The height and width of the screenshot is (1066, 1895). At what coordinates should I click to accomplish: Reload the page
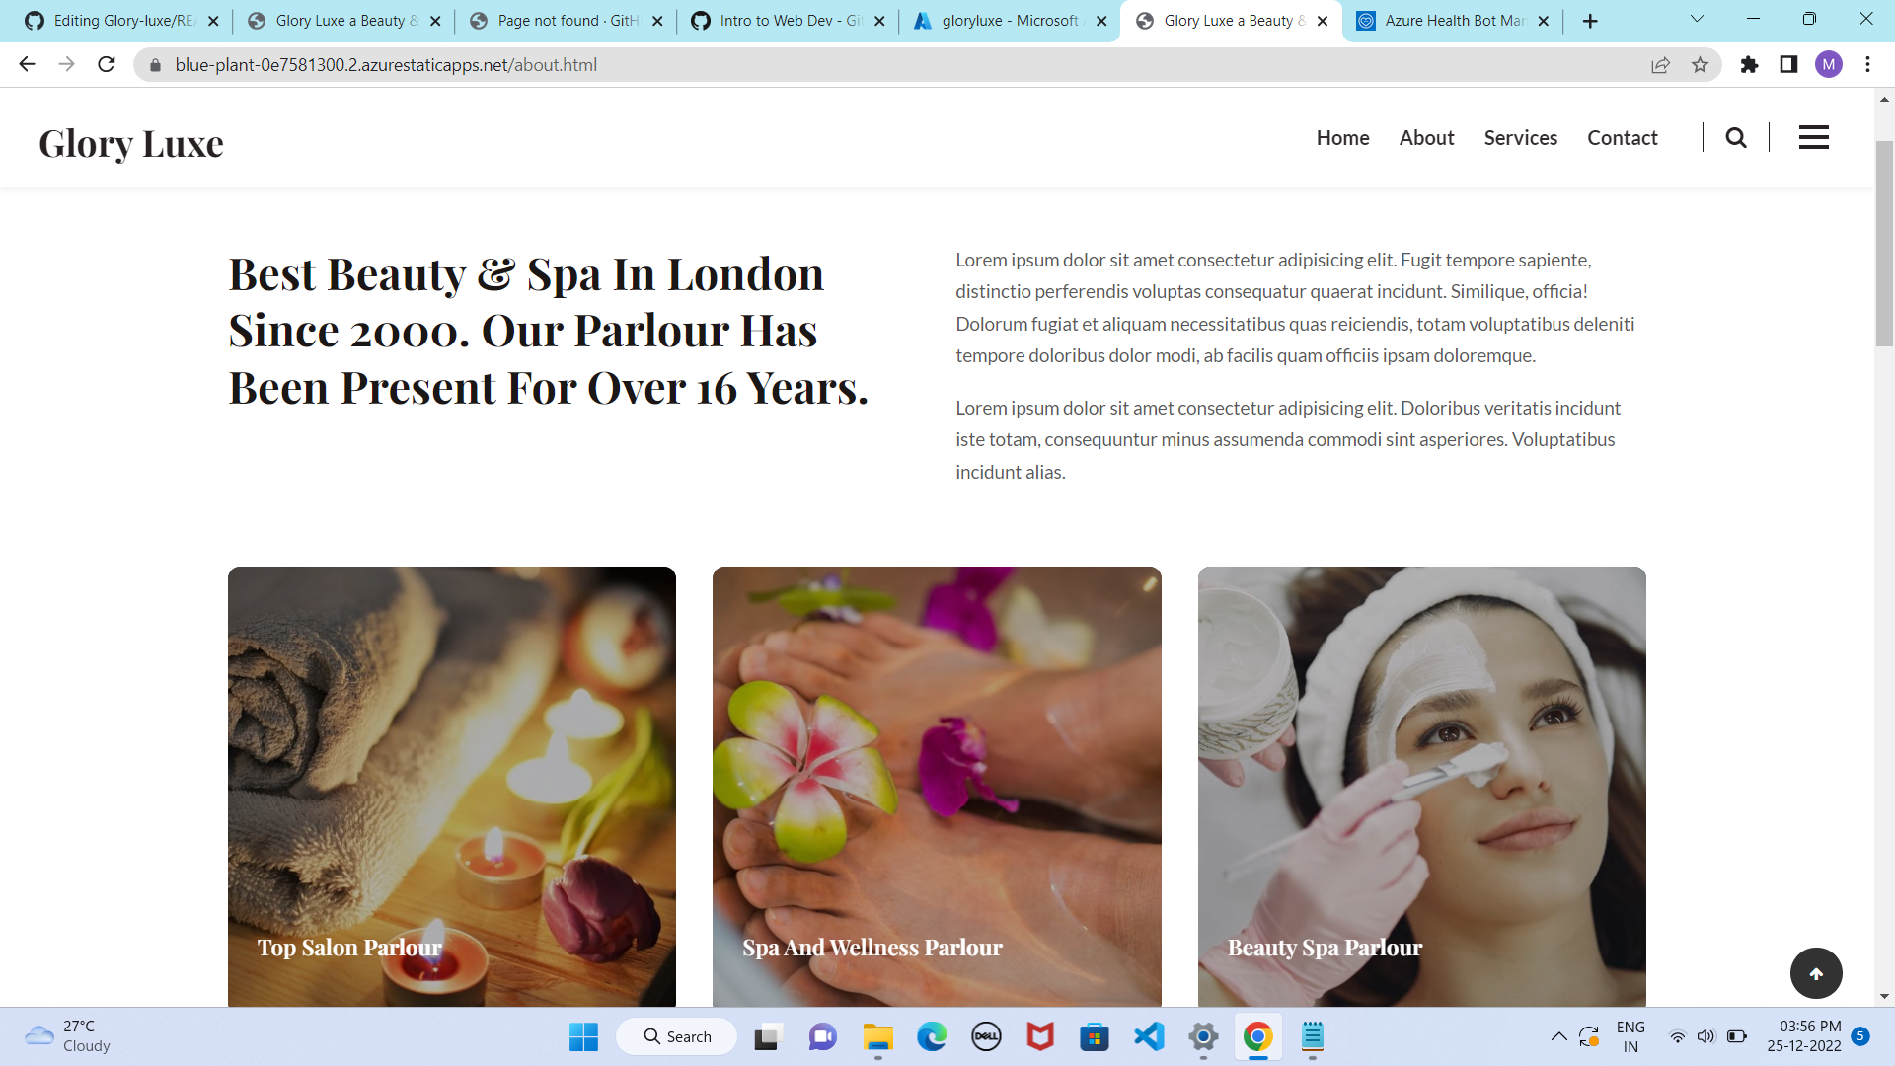107,65
